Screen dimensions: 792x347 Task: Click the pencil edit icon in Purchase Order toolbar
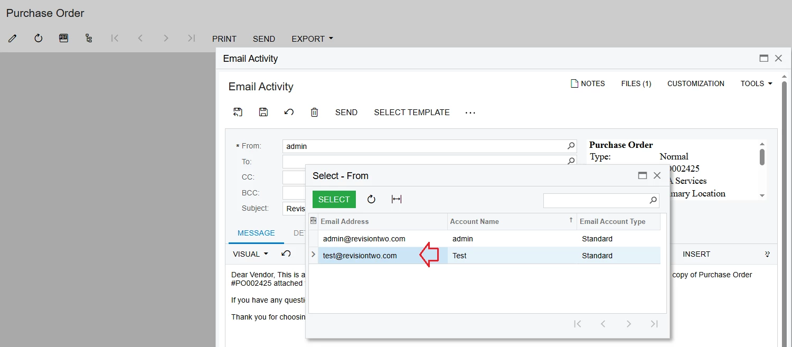[x=13, y=39]
